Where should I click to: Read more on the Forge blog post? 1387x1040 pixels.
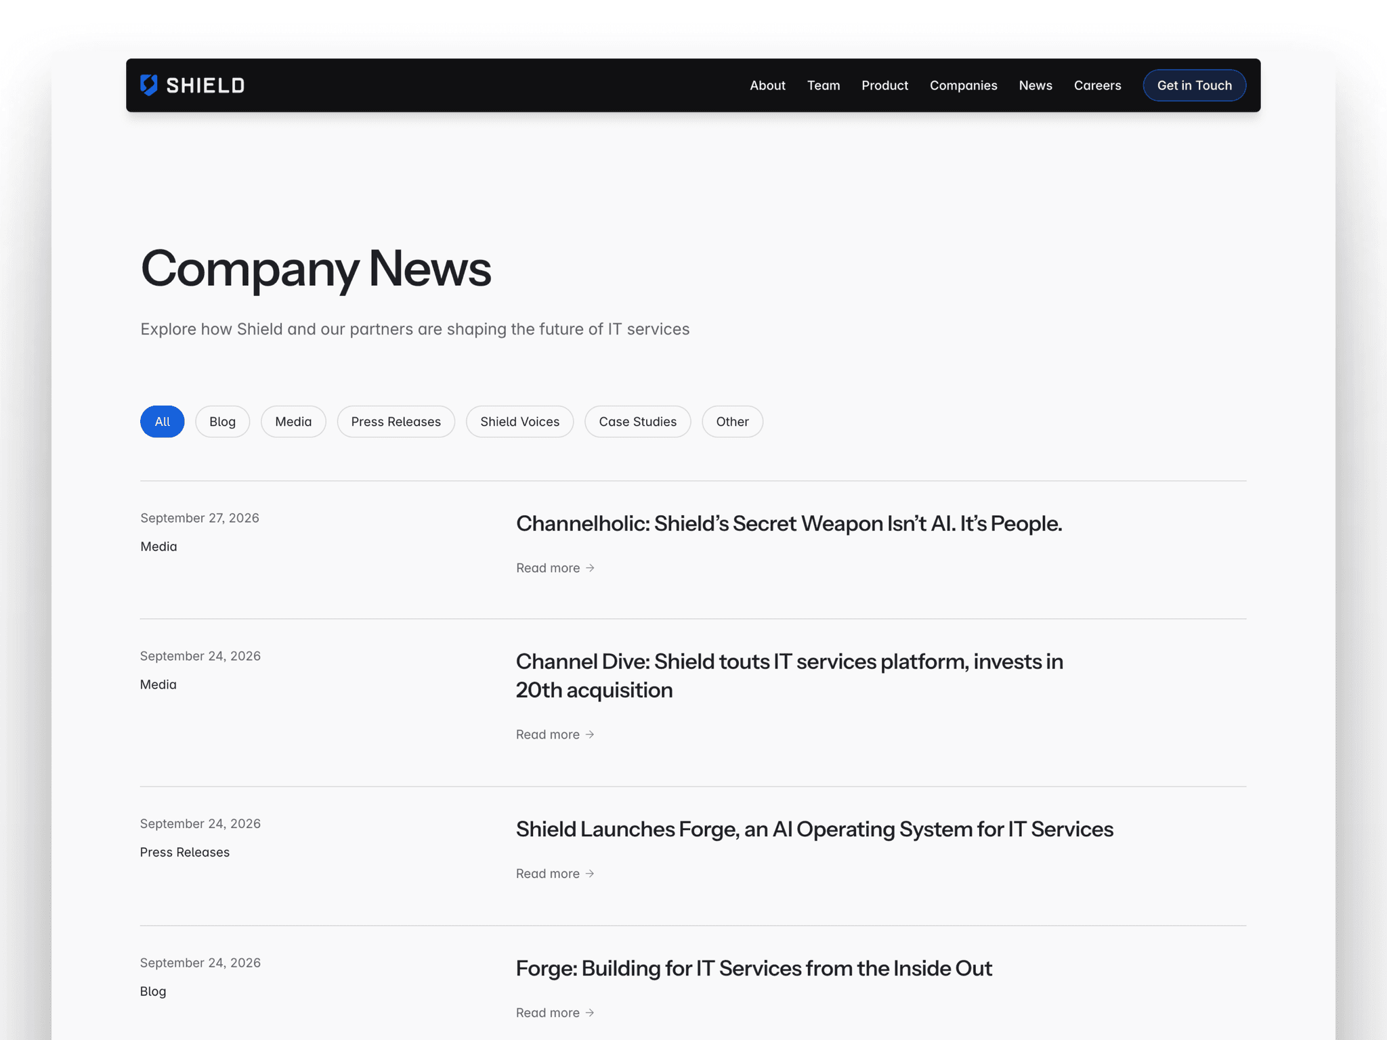click(555, 1012)
